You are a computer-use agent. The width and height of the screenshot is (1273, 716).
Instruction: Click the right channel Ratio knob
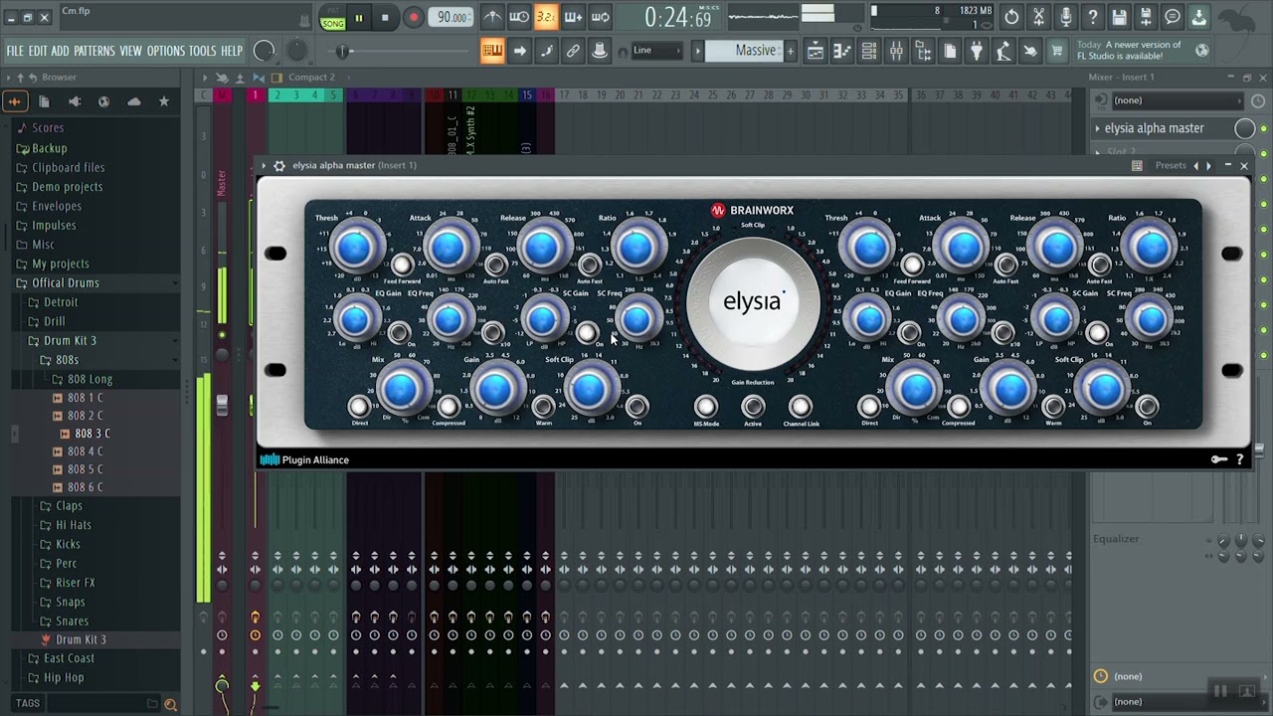click(1149, 248)
